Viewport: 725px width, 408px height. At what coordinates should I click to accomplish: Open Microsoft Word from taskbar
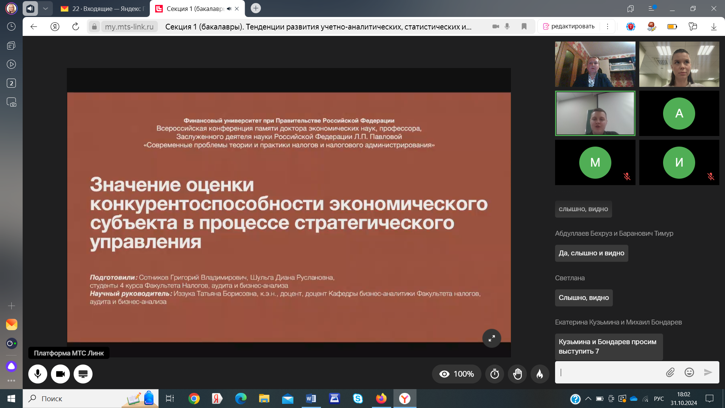tap(311, 399)
